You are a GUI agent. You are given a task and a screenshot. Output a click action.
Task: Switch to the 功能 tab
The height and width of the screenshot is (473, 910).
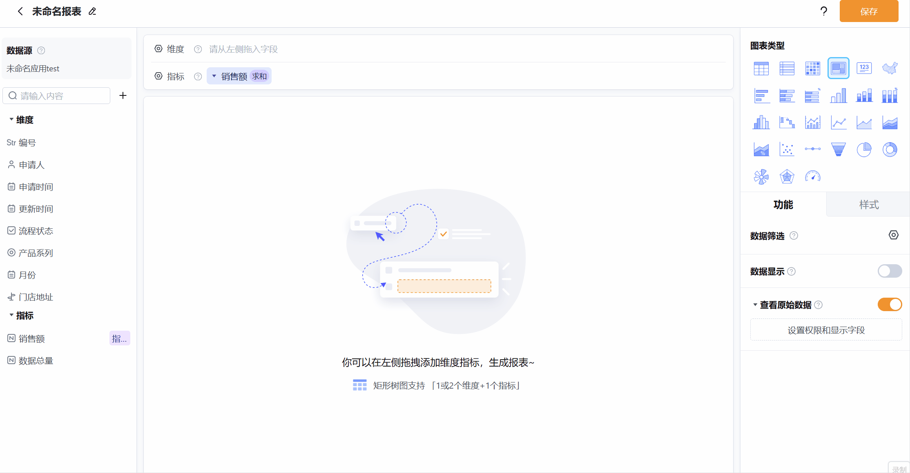[x=783, y=205]
